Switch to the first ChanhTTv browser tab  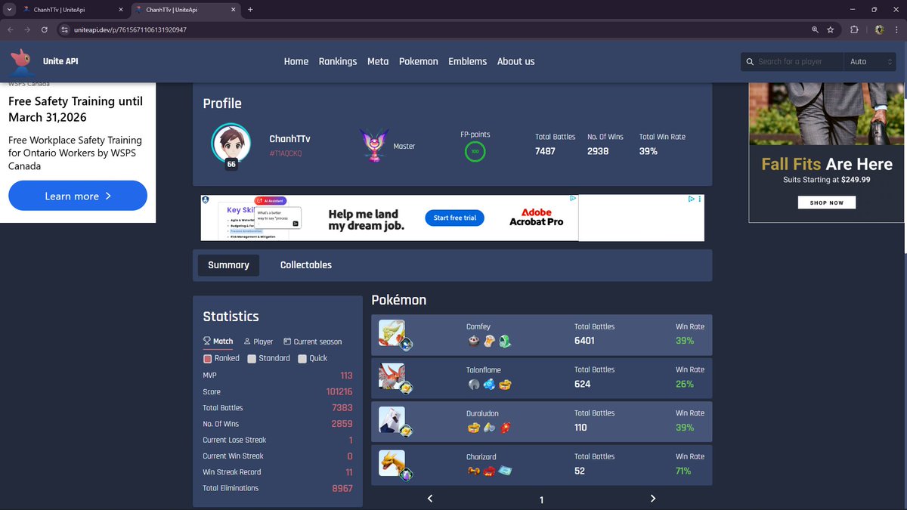click(73, 10)
